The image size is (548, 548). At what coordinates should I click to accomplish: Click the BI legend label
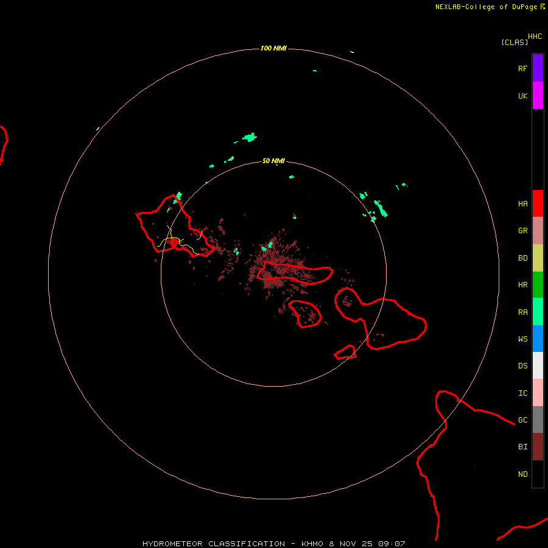pos(522,447)
